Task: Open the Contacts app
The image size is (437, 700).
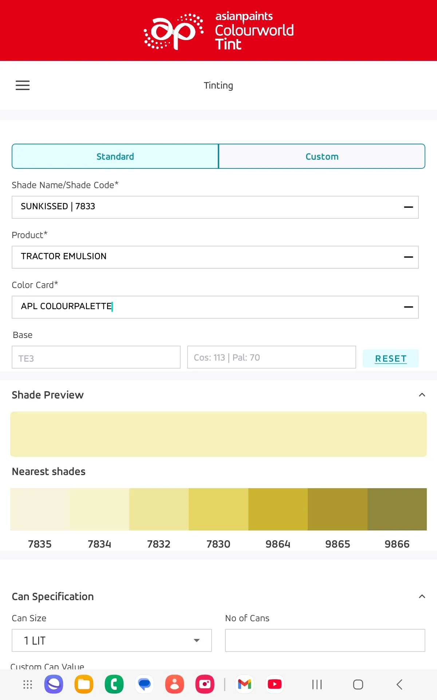Action: pos(175,684)
